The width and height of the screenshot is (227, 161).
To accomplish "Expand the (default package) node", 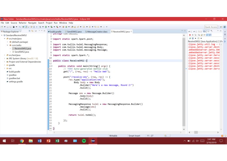I will (x=8, y=42).
